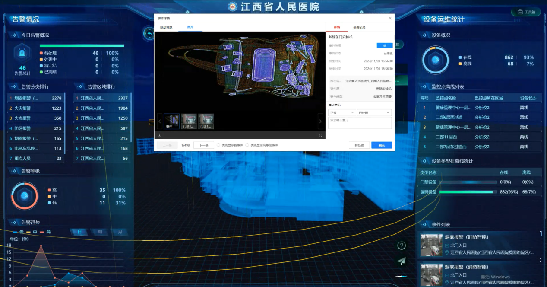
Task: Click the 告警总计 alarm bell icon
Action: click(22, 53)
